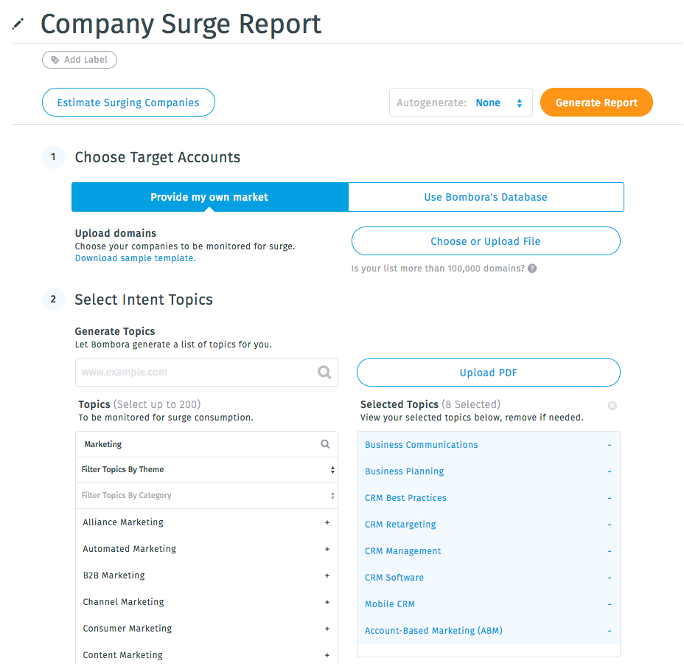Click the minus icon beside CRM Software

(610, 578)
